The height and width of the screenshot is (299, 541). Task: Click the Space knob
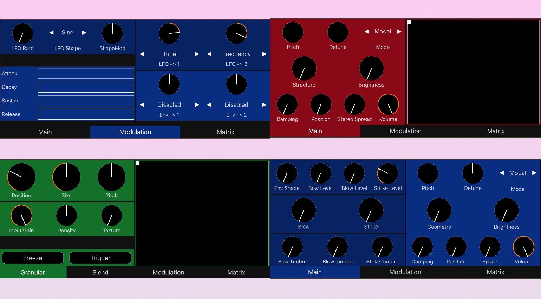click(x=490, y=247)
